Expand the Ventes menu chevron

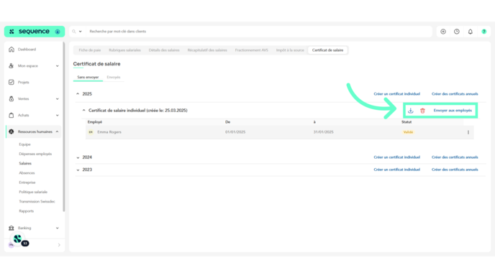point(57,98)
